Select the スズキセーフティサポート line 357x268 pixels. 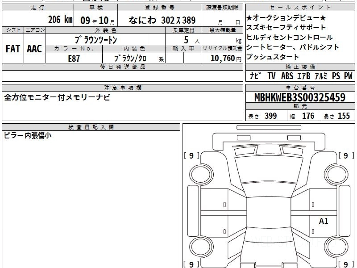(286, 28)
